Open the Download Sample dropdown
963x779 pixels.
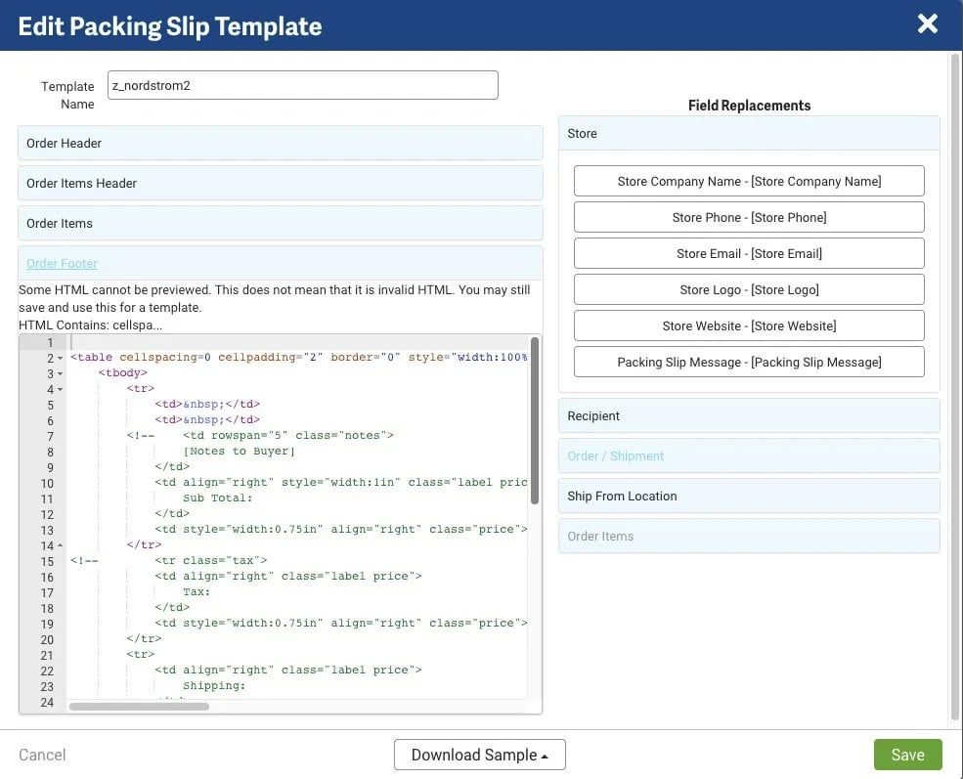[x=479, y=754]
